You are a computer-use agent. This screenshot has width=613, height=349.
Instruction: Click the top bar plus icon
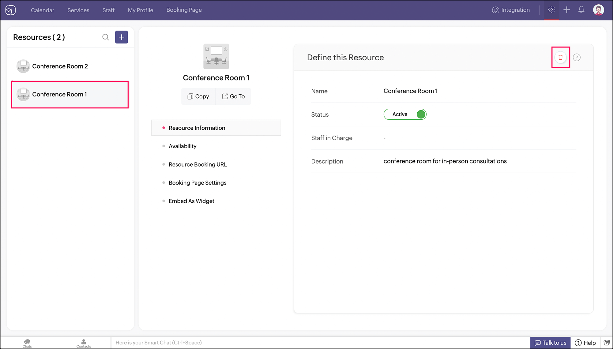click(x=566, y=10)
